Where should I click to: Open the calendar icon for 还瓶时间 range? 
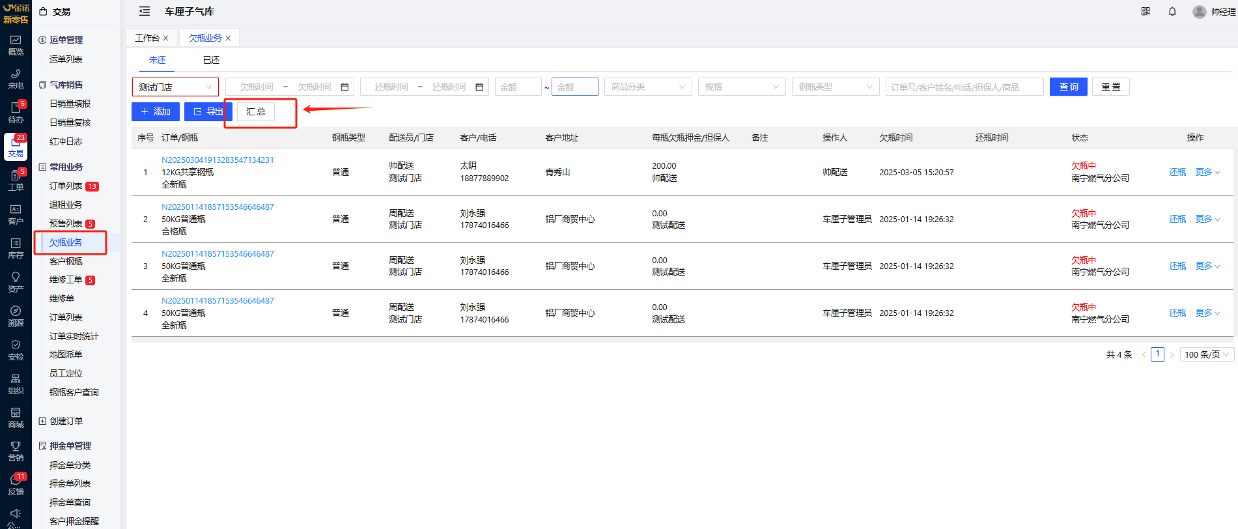tap(479, 87)
